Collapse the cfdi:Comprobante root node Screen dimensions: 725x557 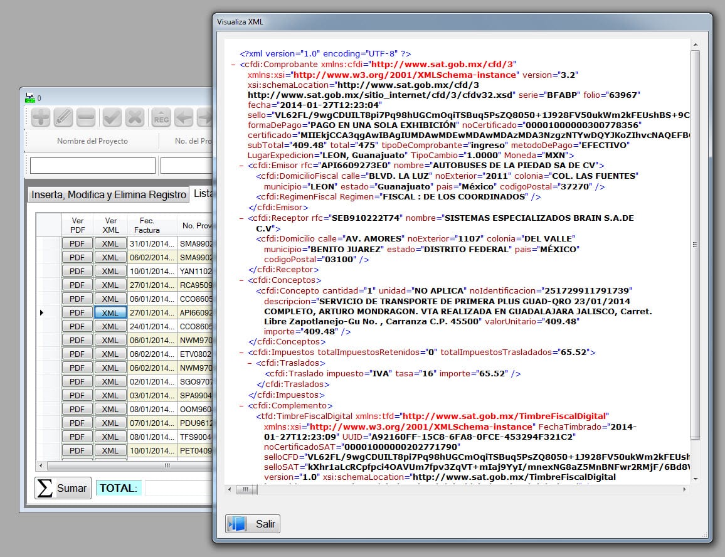point(233,65)
